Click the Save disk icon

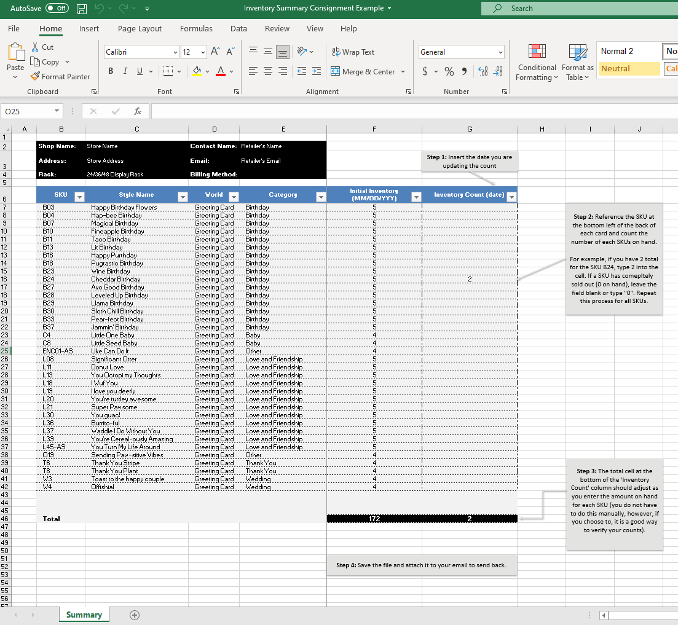[x=81, y=8]
